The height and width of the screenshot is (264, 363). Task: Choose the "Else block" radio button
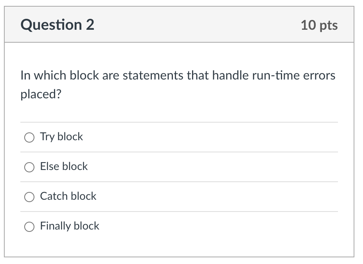tap(29, 167)
